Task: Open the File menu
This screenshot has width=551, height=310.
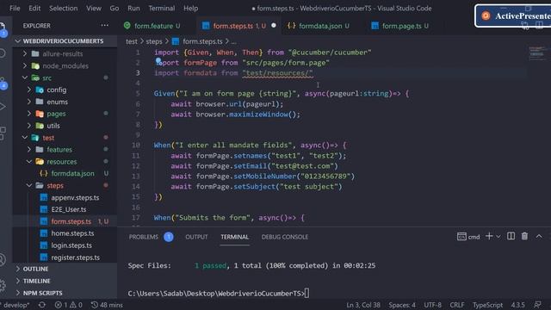Action: click(x=15, y=8)
